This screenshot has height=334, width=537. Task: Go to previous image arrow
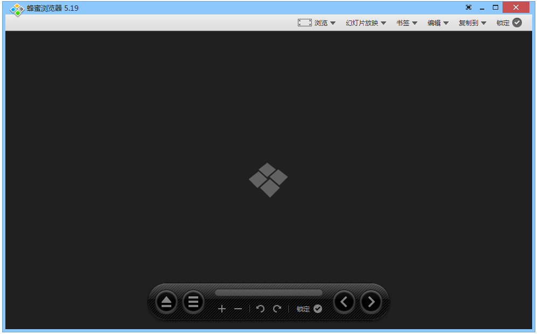click(344, 302)
